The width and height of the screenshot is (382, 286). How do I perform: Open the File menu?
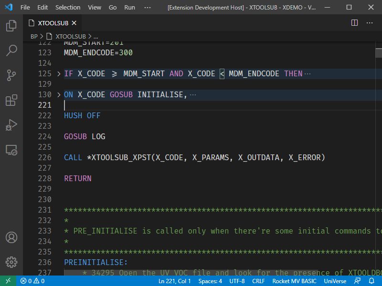point(25,8)
